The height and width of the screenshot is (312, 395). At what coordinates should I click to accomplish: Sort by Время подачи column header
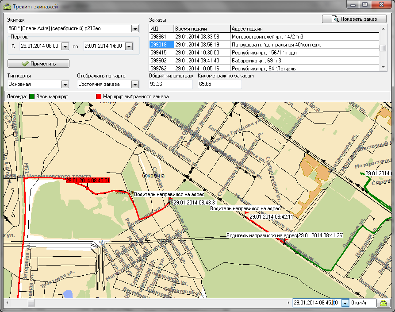pyautogui.click(x=202, y=29)
